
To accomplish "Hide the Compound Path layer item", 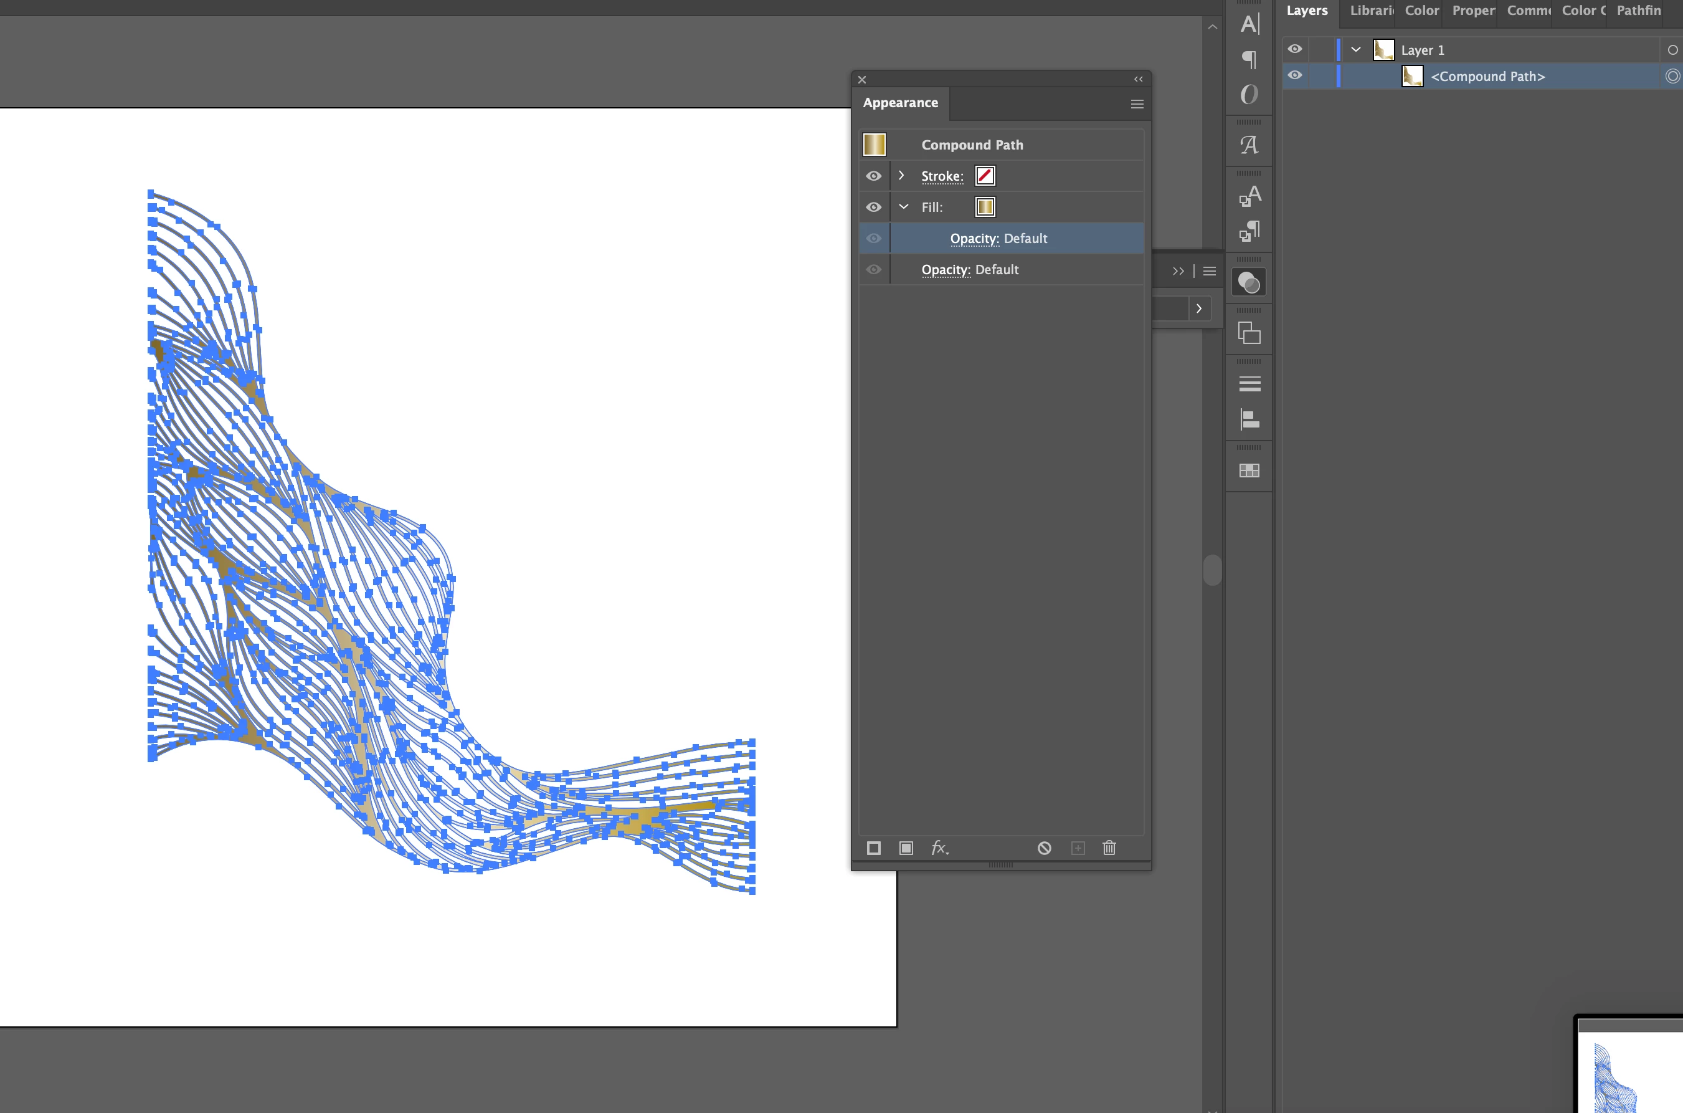I will tap(1295, 76).
